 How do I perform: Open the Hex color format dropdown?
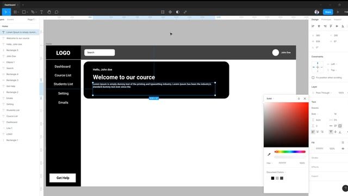tap(270, 163)
